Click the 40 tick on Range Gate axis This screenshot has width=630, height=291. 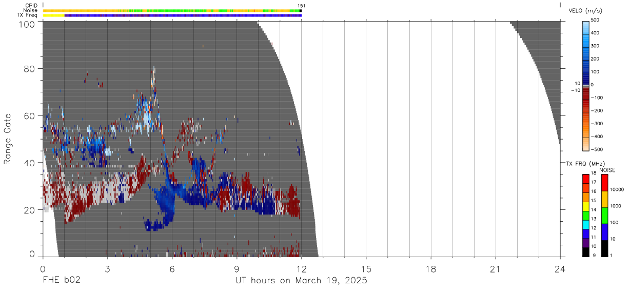(30, 163)
